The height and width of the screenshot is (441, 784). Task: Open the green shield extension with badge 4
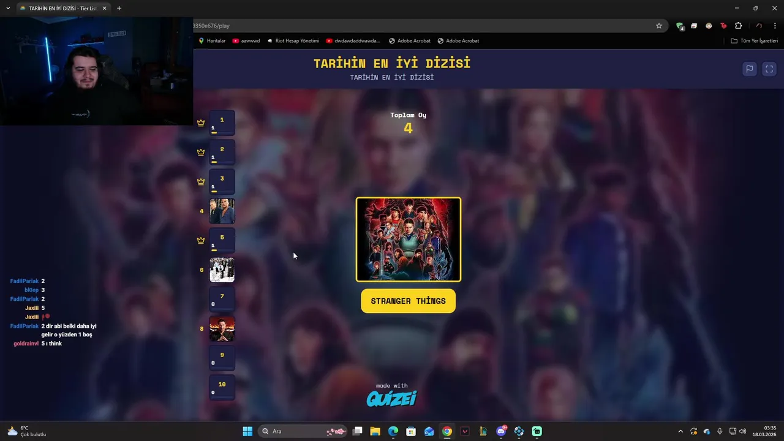point(680,26)
